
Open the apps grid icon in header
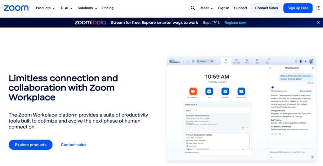(318, 8)
